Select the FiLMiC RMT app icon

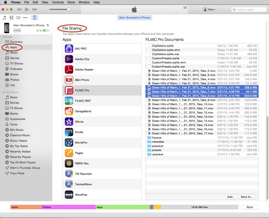69,101
